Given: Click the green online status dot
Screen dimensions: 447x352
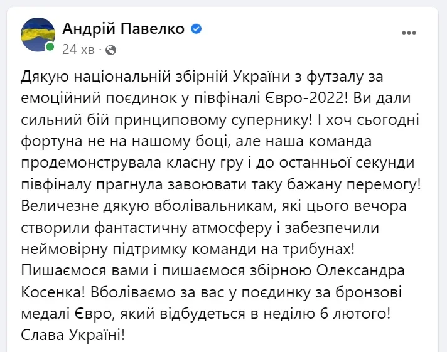Looking at the screenshot, I should 50,47.
